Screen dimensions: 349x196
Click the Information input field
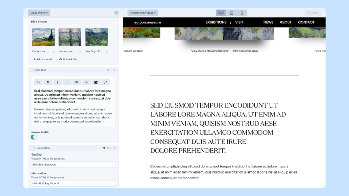(73, 183)
